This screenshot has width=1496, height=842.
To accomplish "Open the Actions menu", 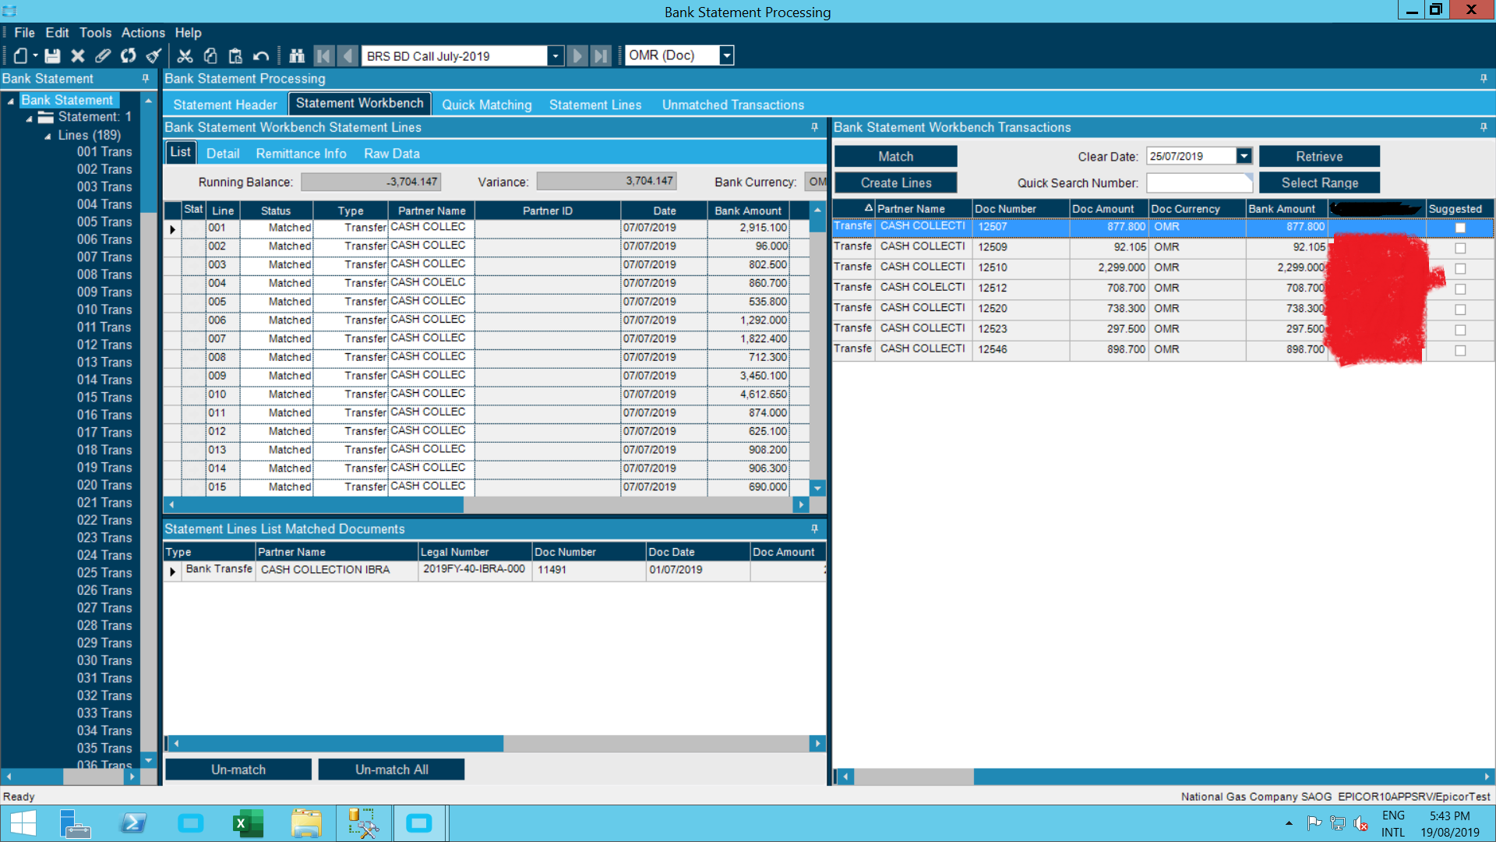I will [x=143, y=33].
